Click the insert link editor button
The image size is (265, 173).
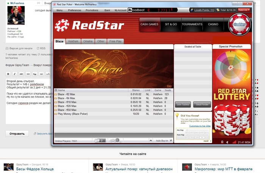[28, 74]
